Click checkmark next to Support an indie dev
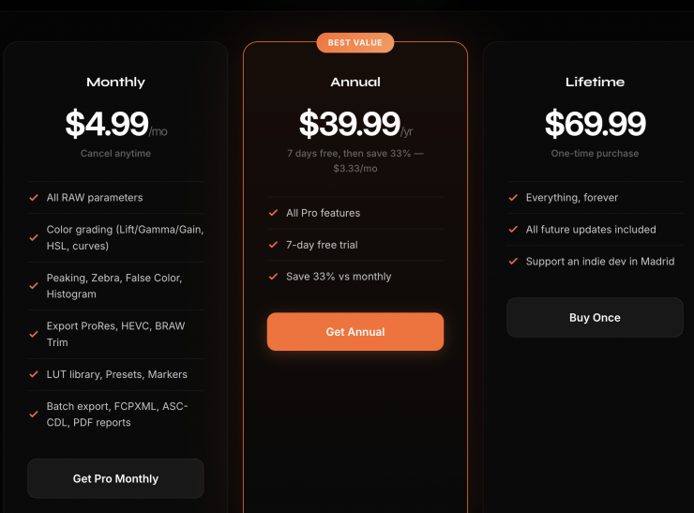The height and width of the screenshot is (513, 694). coord(513,262)
